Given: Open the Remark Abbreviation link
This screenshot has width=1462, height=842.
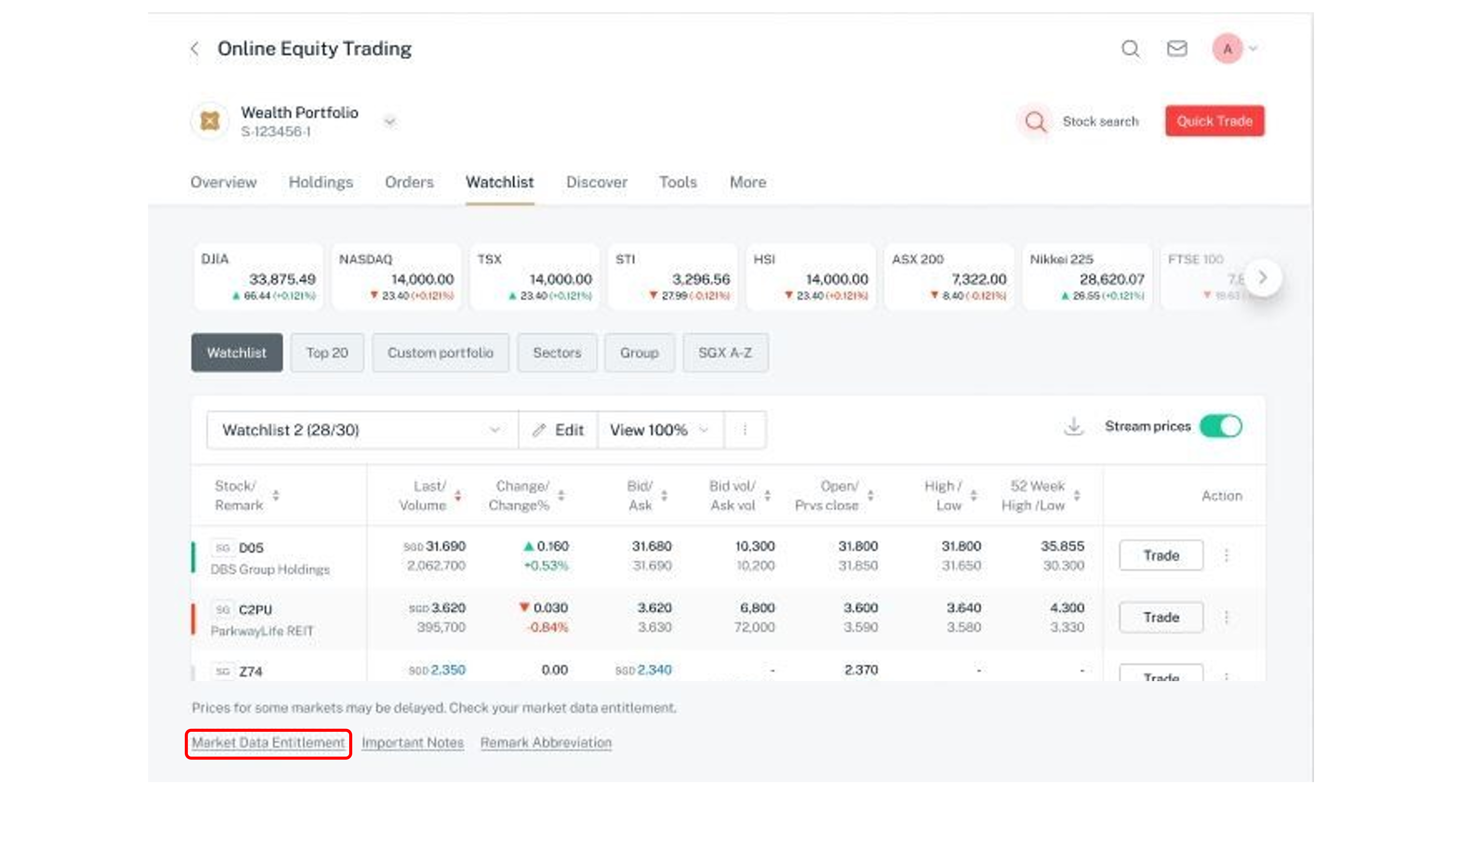Looking at the screenshot, I should point(546,743).
